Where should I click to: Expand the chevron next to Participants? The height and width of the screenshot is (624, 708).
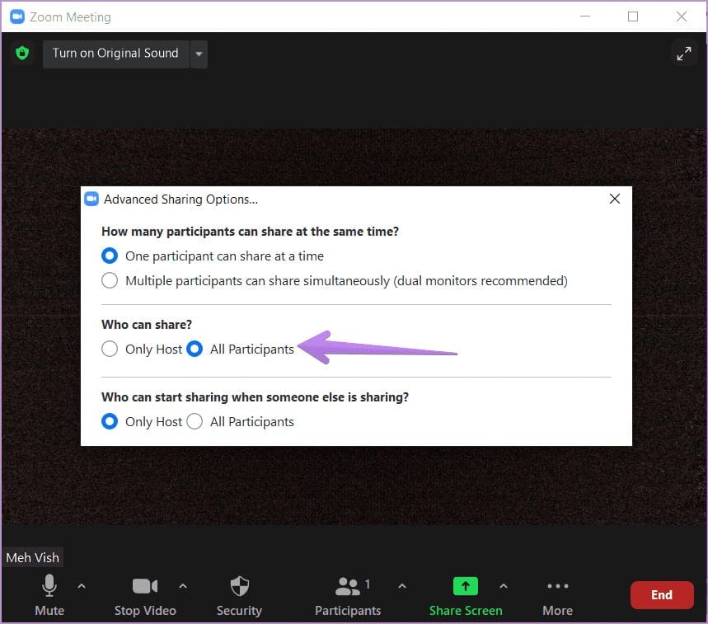point(402,586)
